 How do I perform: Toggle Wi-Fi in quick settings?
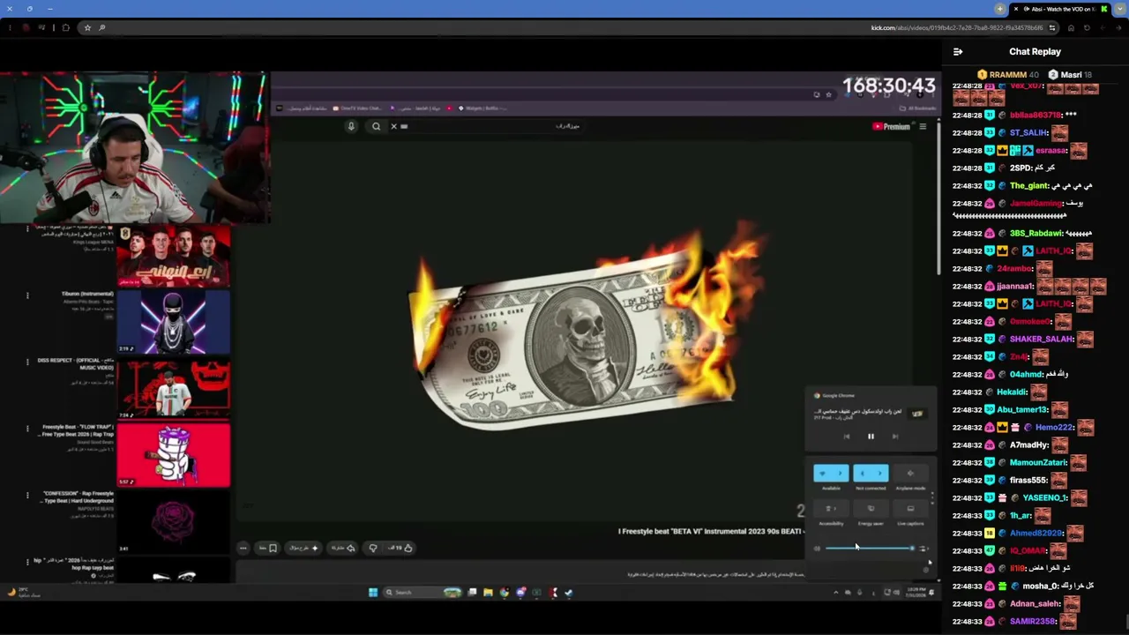point(822,474)
